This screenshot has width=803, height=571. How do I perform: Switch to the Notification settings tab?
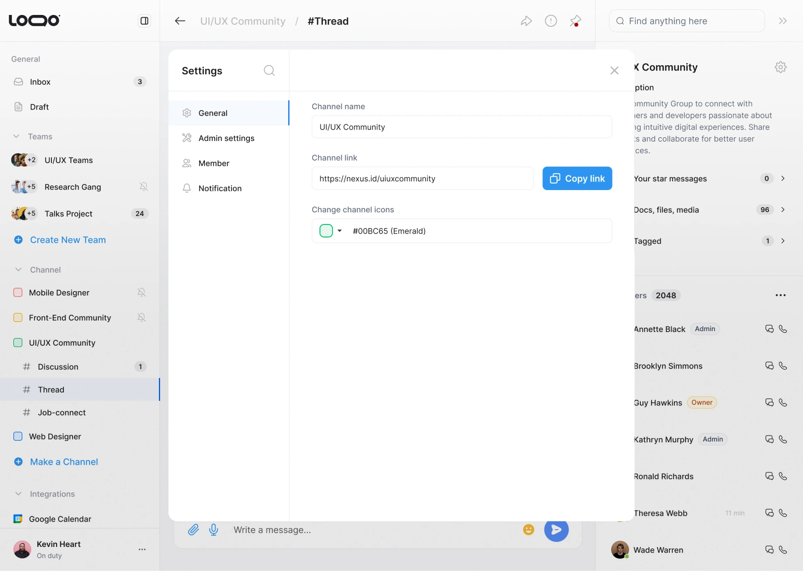pyautogui.click(x=220, y=188)
